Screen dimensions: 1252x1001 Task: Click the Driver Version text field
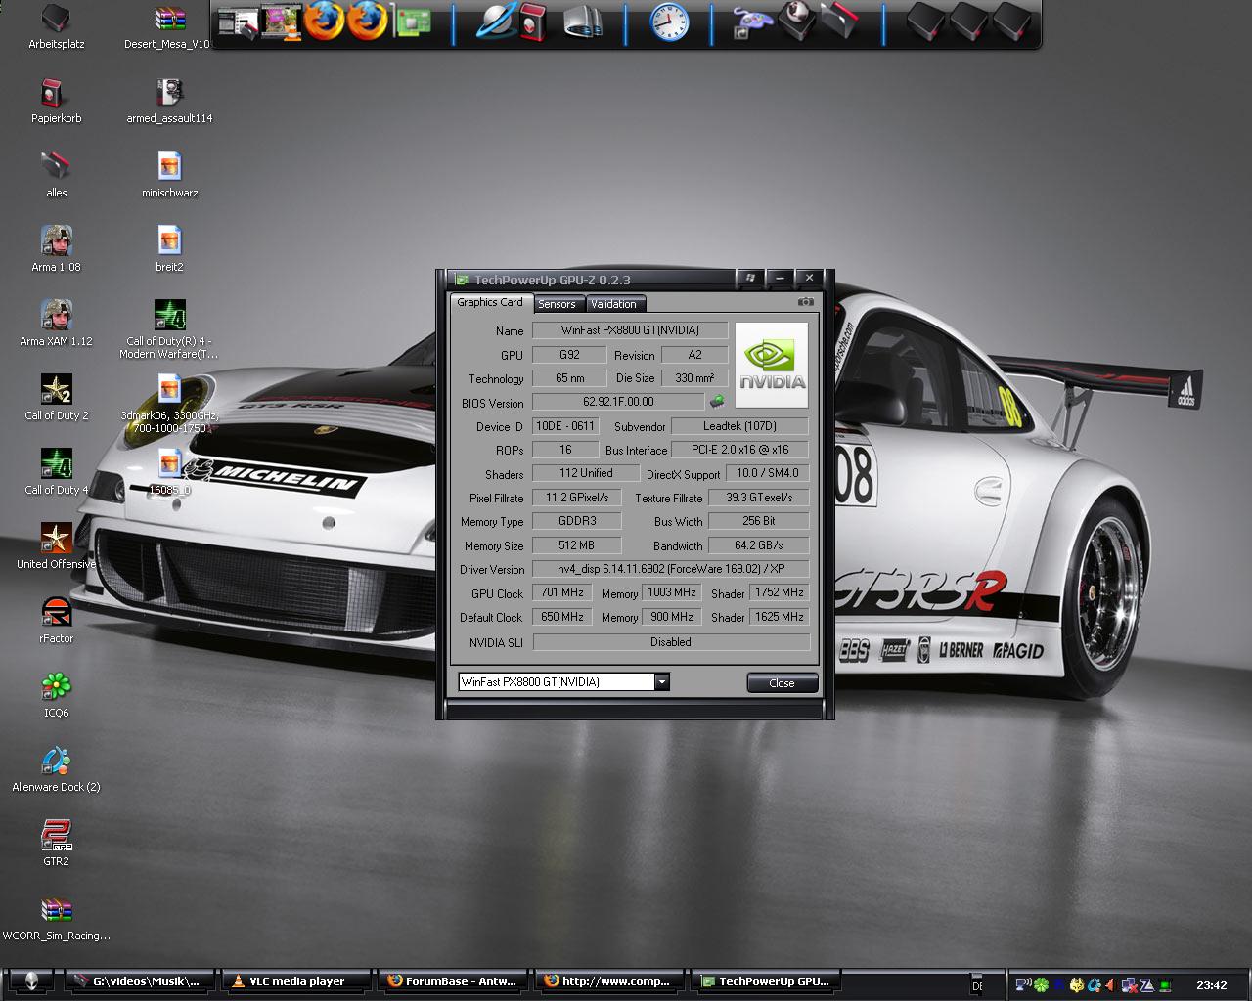[x=671, y=569]
